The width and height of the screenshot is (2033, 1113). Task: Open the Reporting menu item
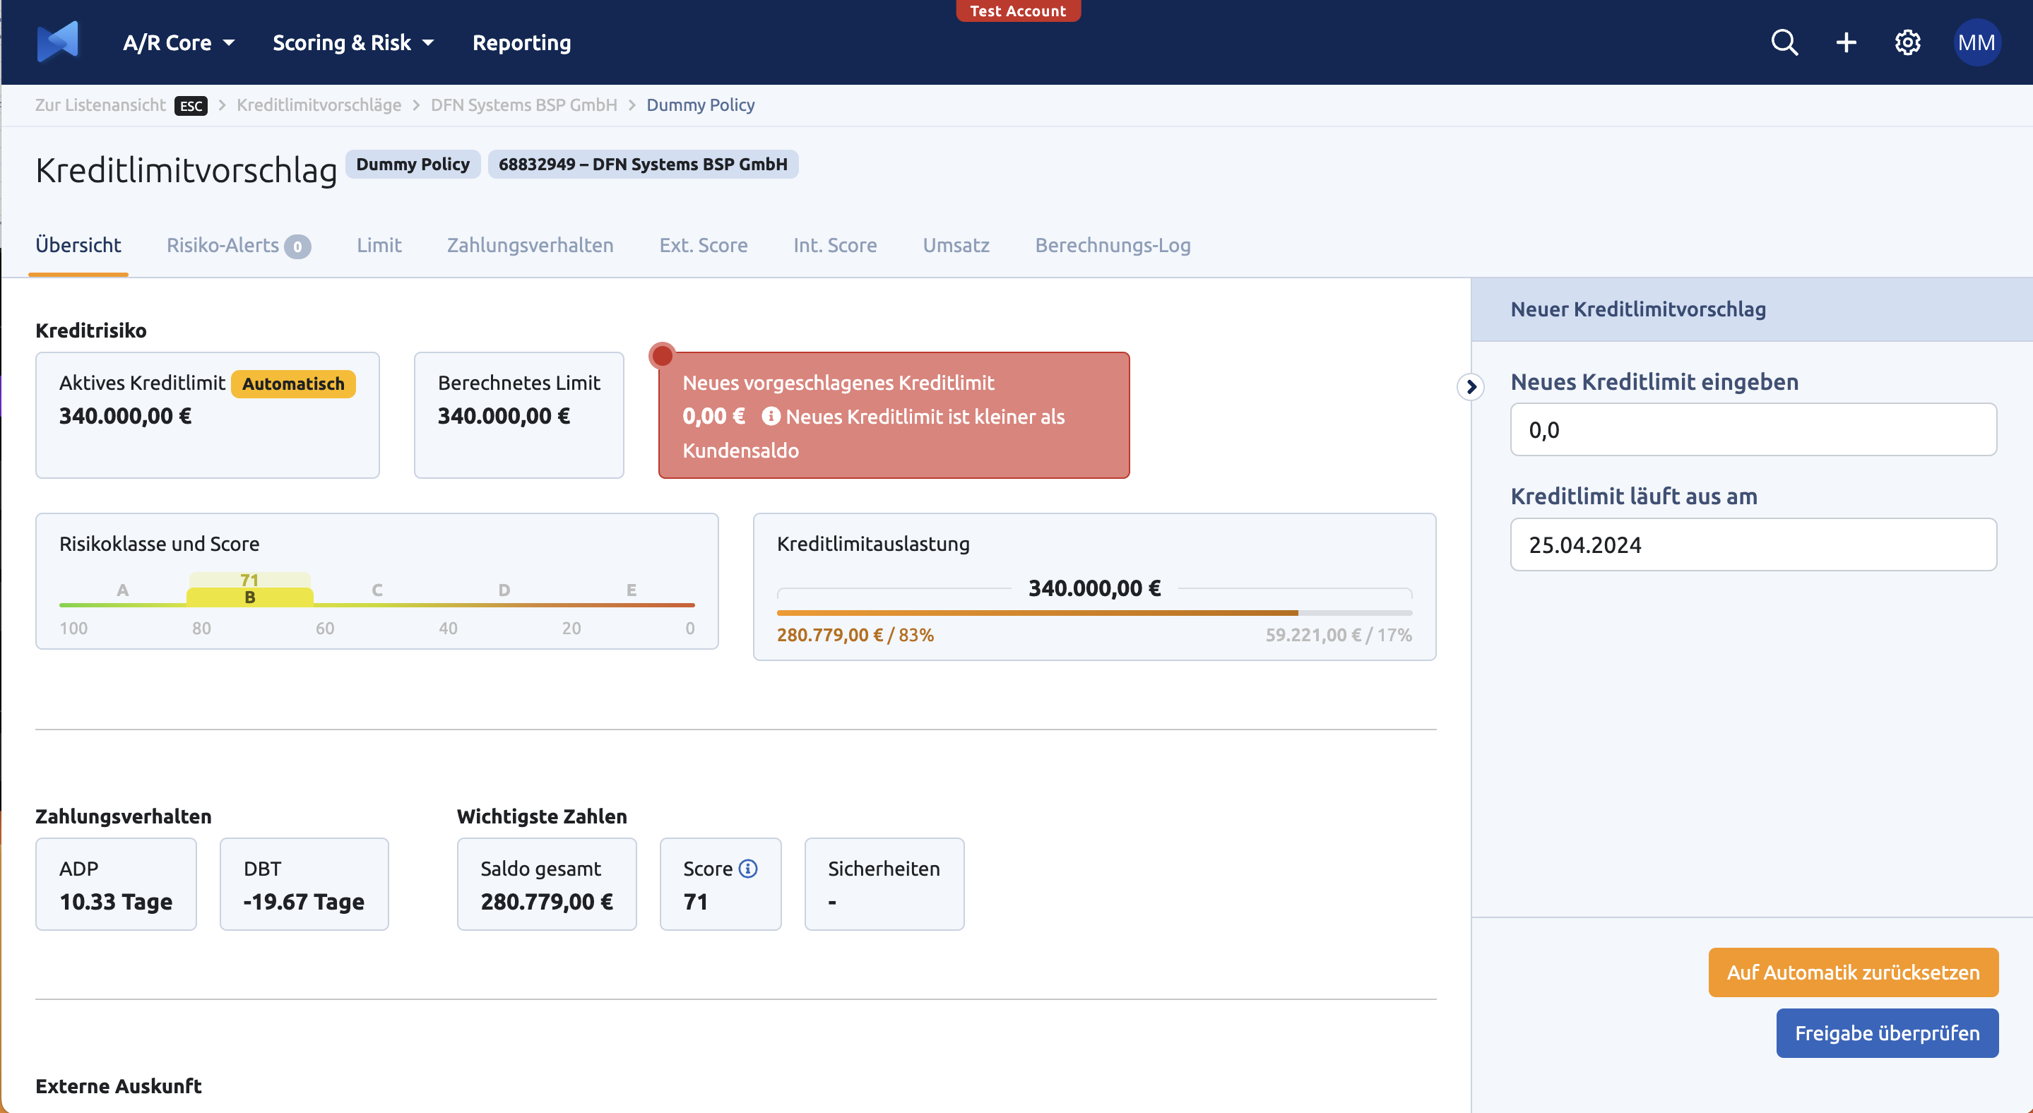tap(521, 42)
